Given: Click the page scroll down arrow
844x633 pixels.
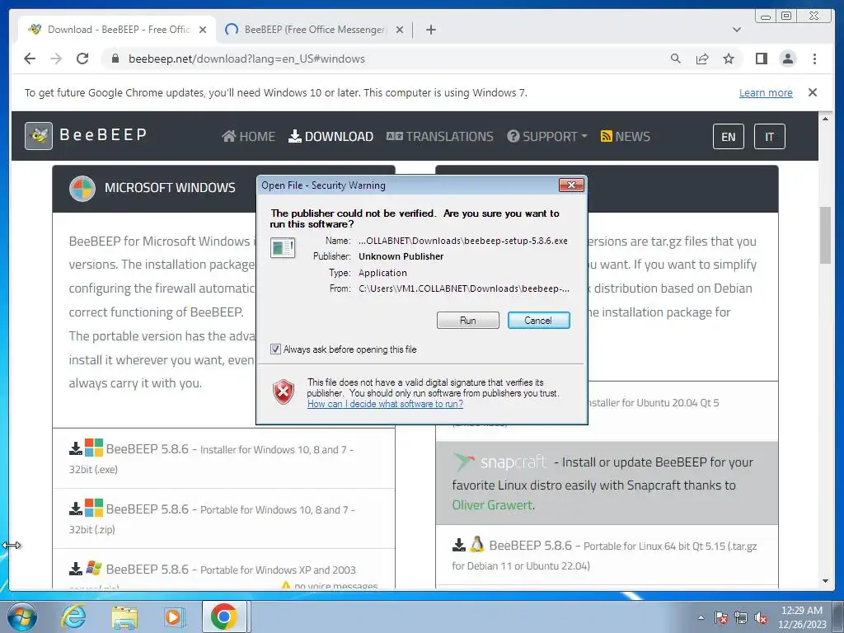Looking at the screenshot, I should pyautogui.click(x=825, y=581).
